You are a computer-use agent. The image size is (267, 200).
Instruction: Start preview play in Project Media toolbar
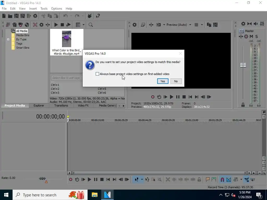pyautogui.click(x=56, y=25)
